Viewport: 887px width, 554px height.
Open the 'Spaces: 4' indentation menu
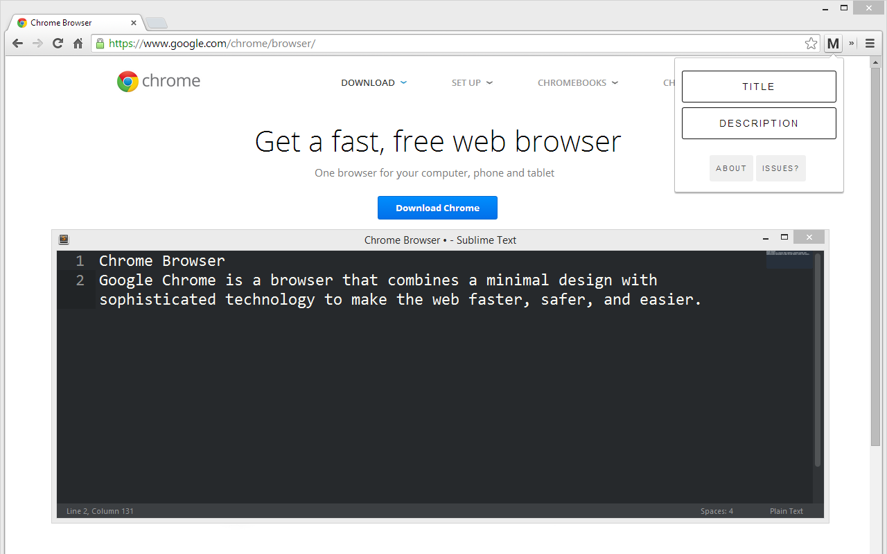pyautogui.click(x=717, y=511)
